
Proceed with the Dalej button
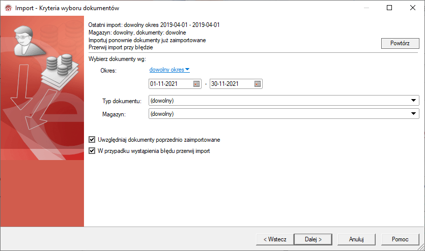coord(313,239)
